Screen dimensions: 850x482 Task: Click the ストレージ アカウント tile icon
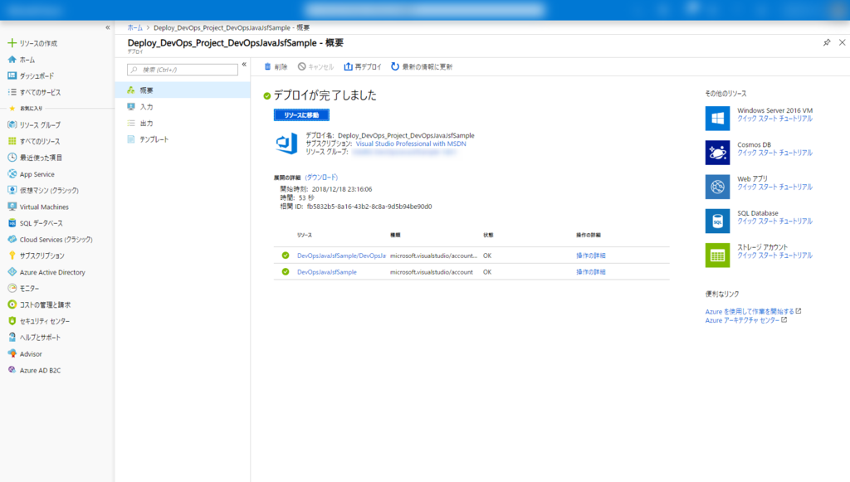click(x=717, y=255)
